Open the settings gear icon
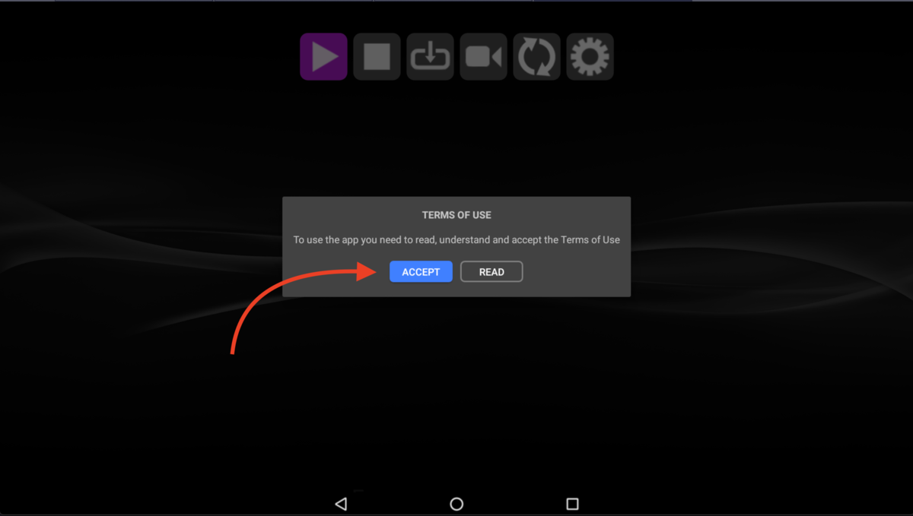This screenshot has height=516, width=913. click(590, 57)
